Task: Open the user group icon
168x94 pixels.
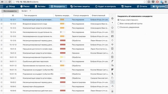Action: tap(112, 74)
